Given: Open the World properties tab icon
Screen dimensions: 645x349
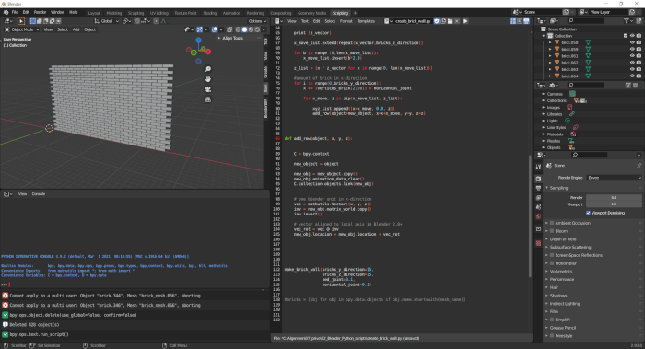Looking at the screenshot, I should [538, 216].
